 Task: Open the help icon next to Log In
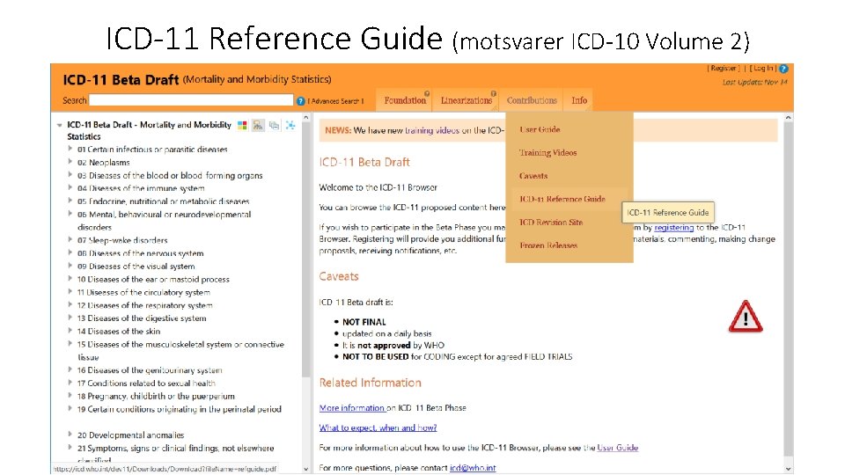pyautogui.click(x=783, y=69)
